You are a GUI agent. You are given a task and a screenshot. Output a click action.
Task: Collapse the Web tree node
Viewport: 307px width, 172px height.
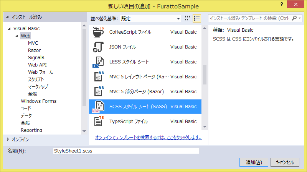(x=17, y=36)
